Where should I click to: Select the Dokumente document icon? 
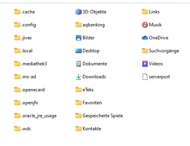point(79,64)
